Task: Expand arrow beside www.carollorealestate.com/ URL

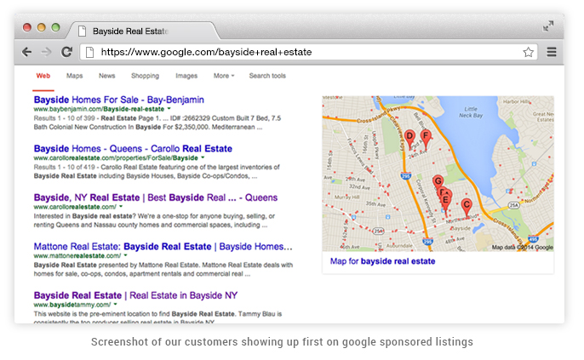Action: 121,207
